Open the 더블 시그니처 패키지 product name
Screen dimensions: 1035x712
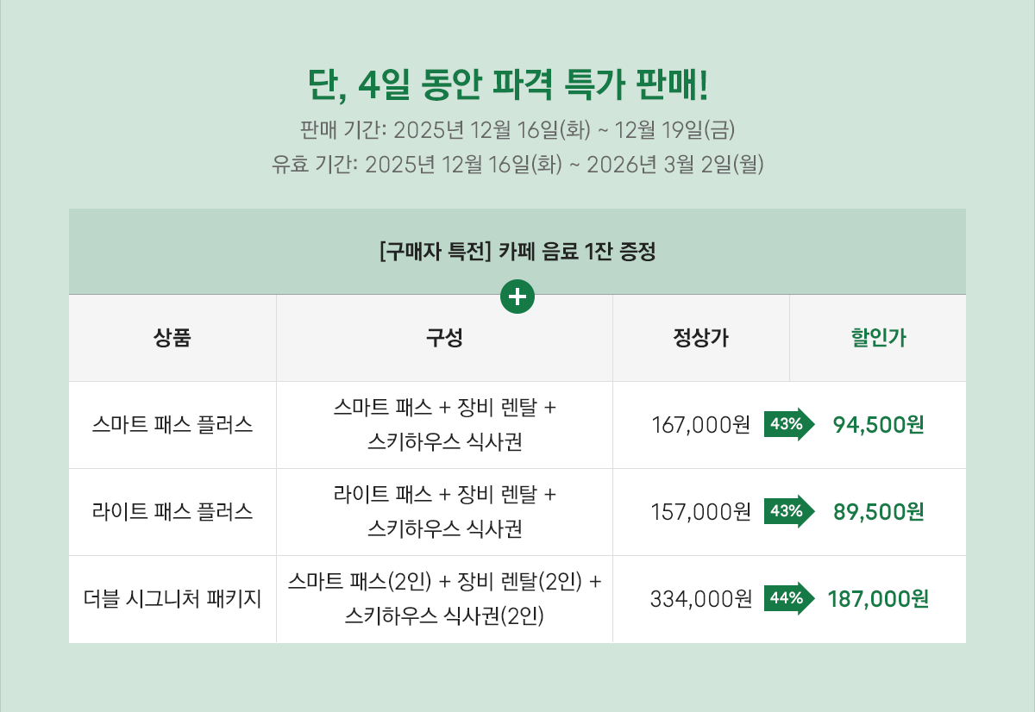pyautogui.click(x=172, y=599)
